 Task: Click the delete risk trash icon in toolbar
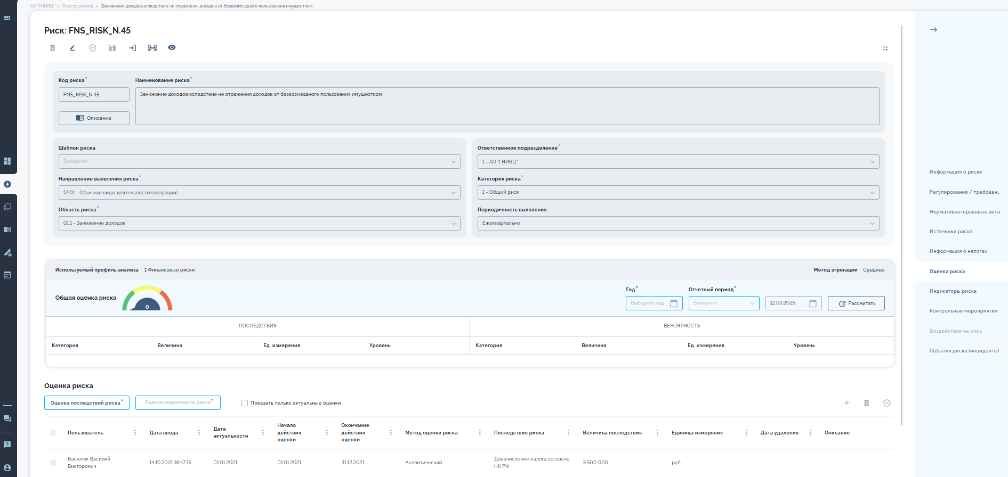pyautogui.click(x=52, y=48)
